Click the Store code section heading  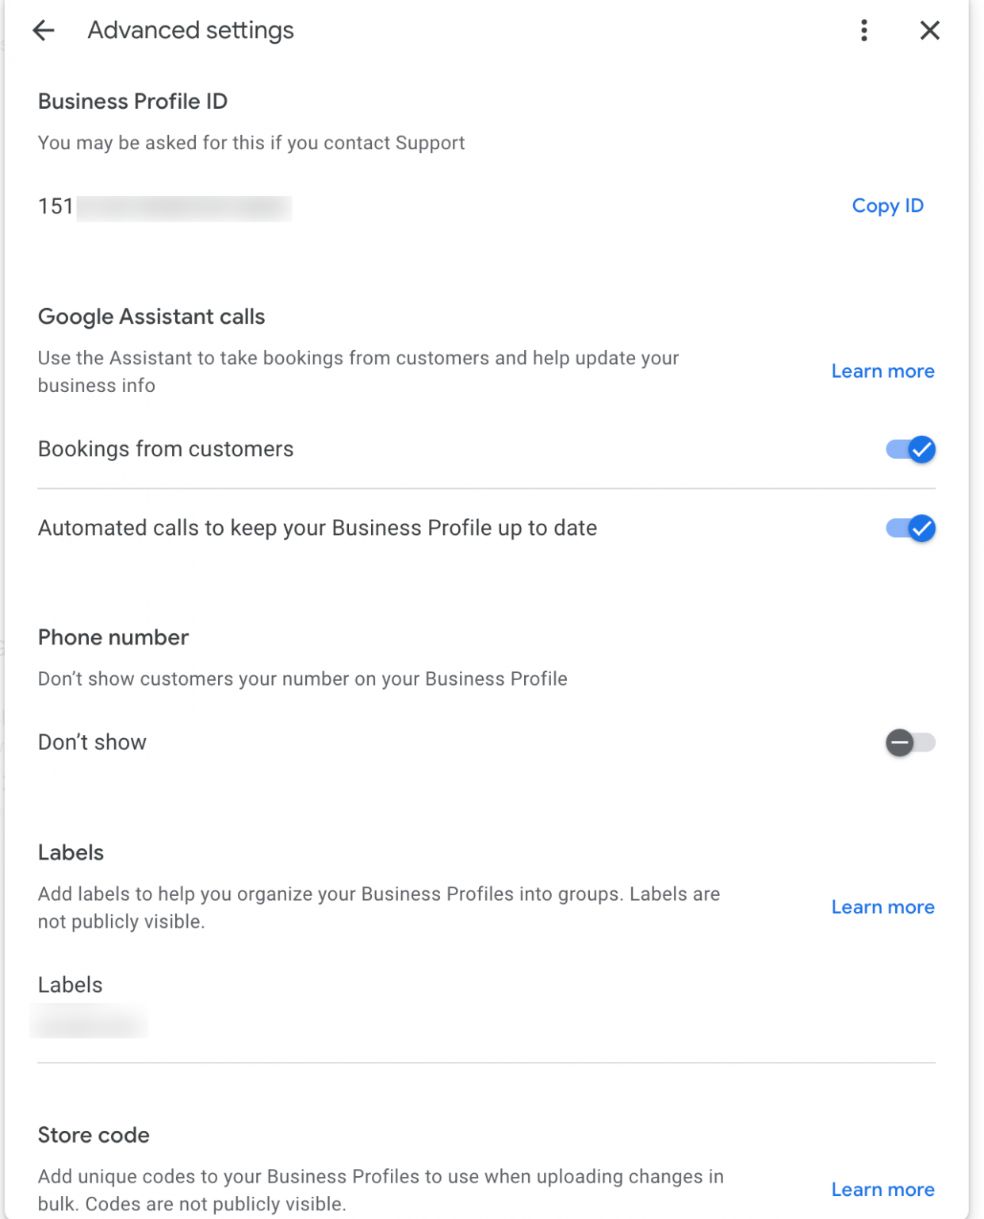click(x=94, y=1135)
